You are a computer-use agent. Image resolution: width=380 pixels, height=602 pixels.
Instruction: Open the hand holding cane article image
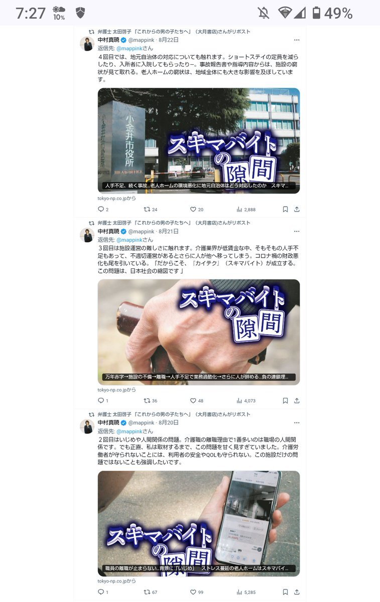pyautogui.click(x=199, y=332)
